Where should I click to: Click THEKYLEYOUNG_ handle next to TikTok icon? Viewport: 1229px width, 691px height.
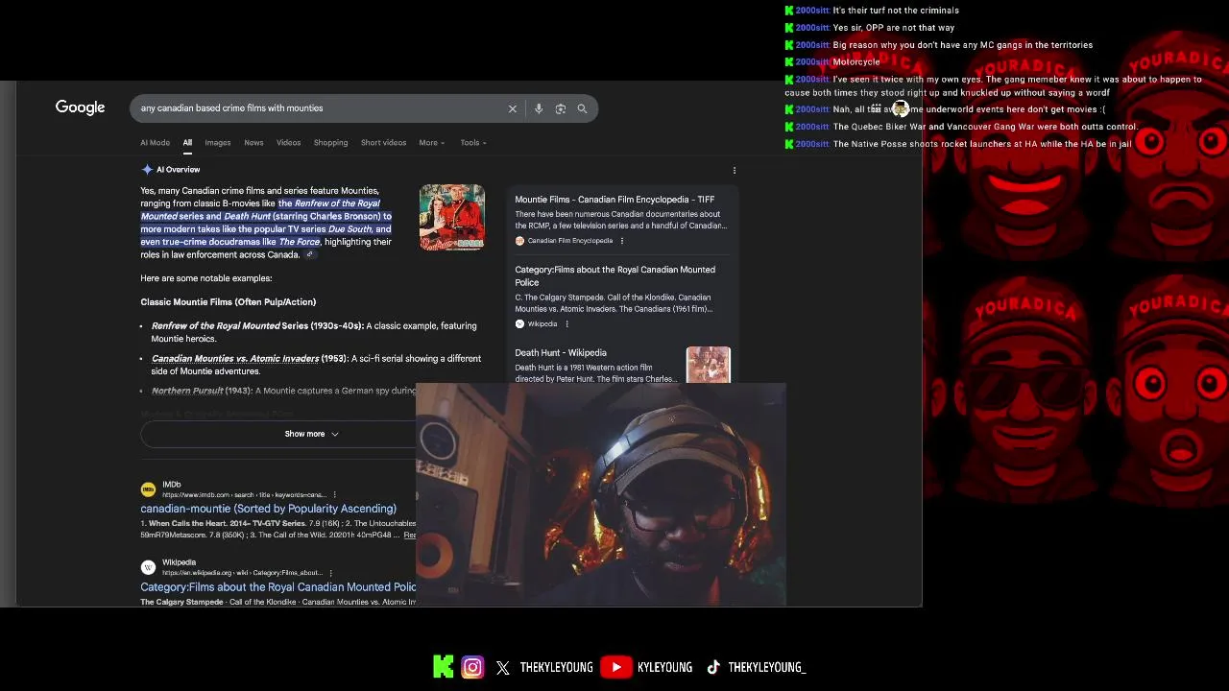(x=766, y=668)
